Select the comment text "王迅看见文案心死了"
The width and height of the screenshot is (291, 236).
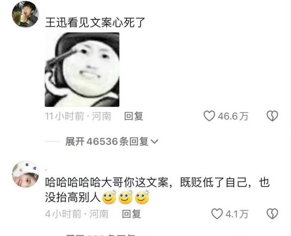pos(95,22)
